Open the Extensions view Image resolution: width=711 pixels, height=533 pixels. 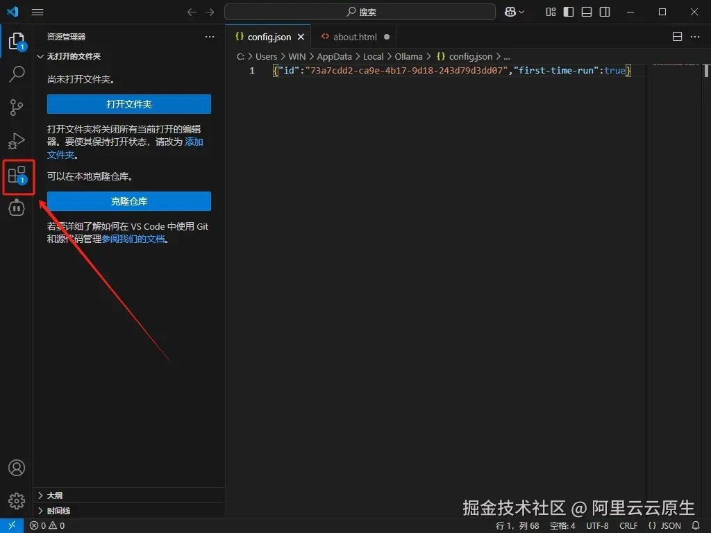[17, 174]
